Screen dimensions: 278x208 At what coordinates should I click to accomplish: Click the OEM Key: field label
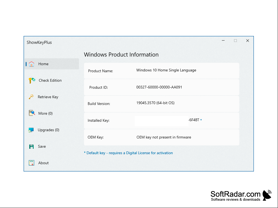point(95,137)
